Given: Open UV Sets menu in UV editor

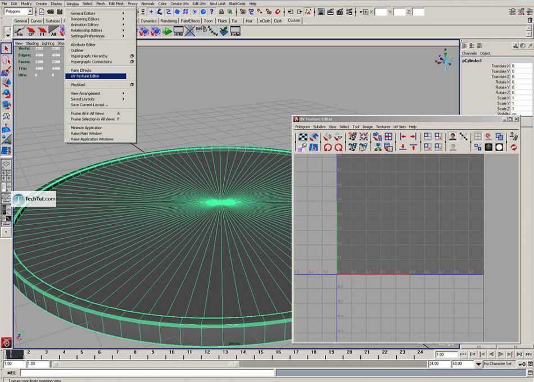Looking at the screenshot, I should coord(400,126).
